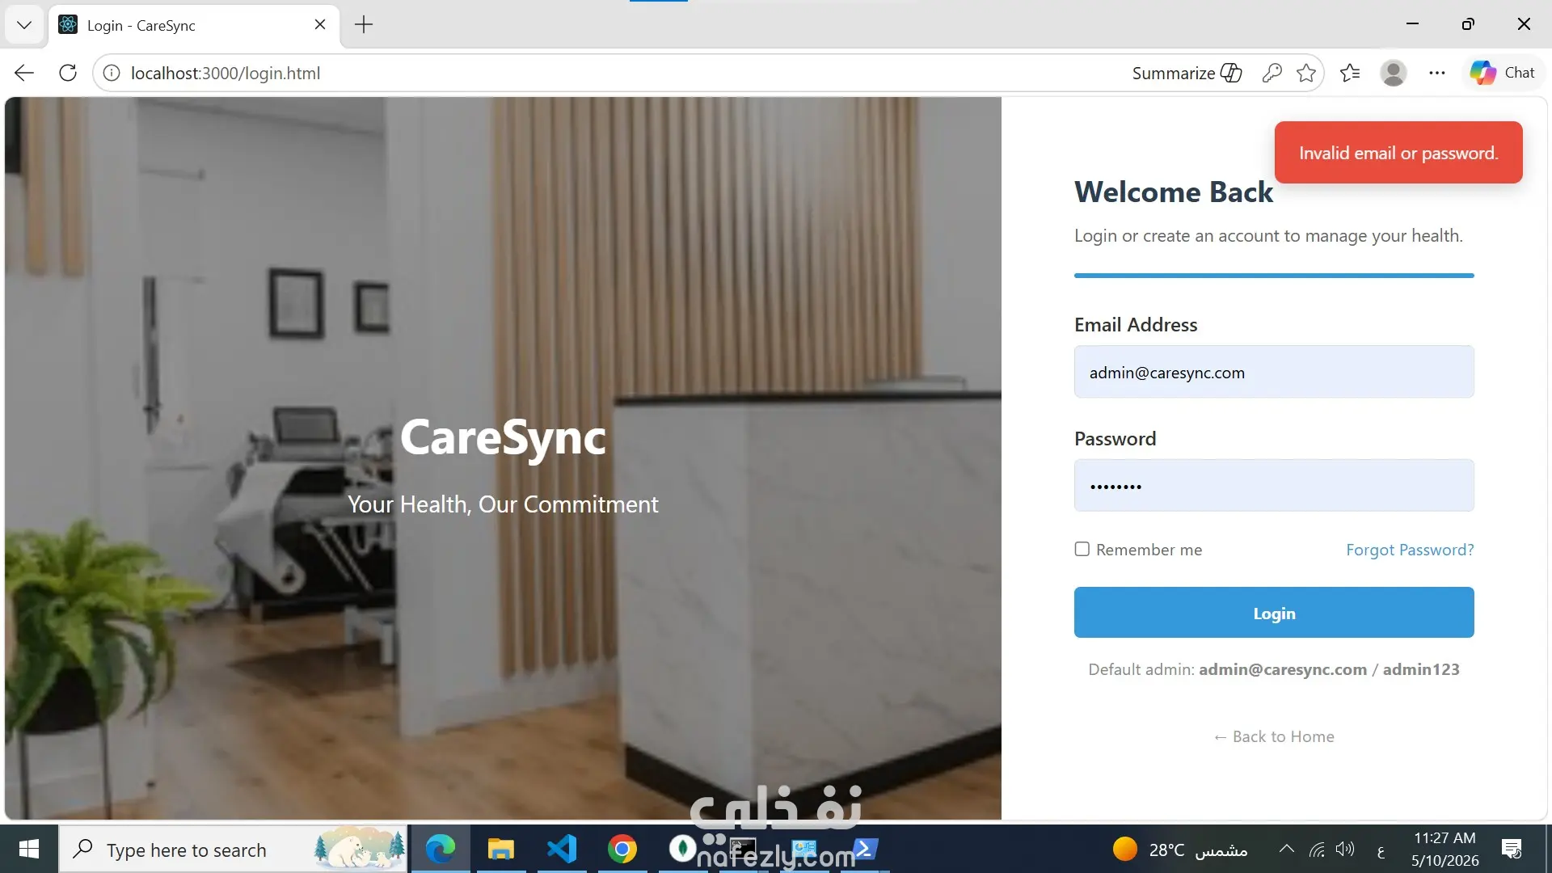Check the Remember me checkbox

click(1082, 549)
